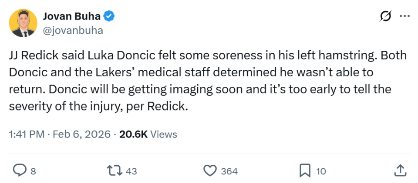The image size is (418, 183).
Task: Open Jovan Buha's profile picture
Action: point(23,23)
